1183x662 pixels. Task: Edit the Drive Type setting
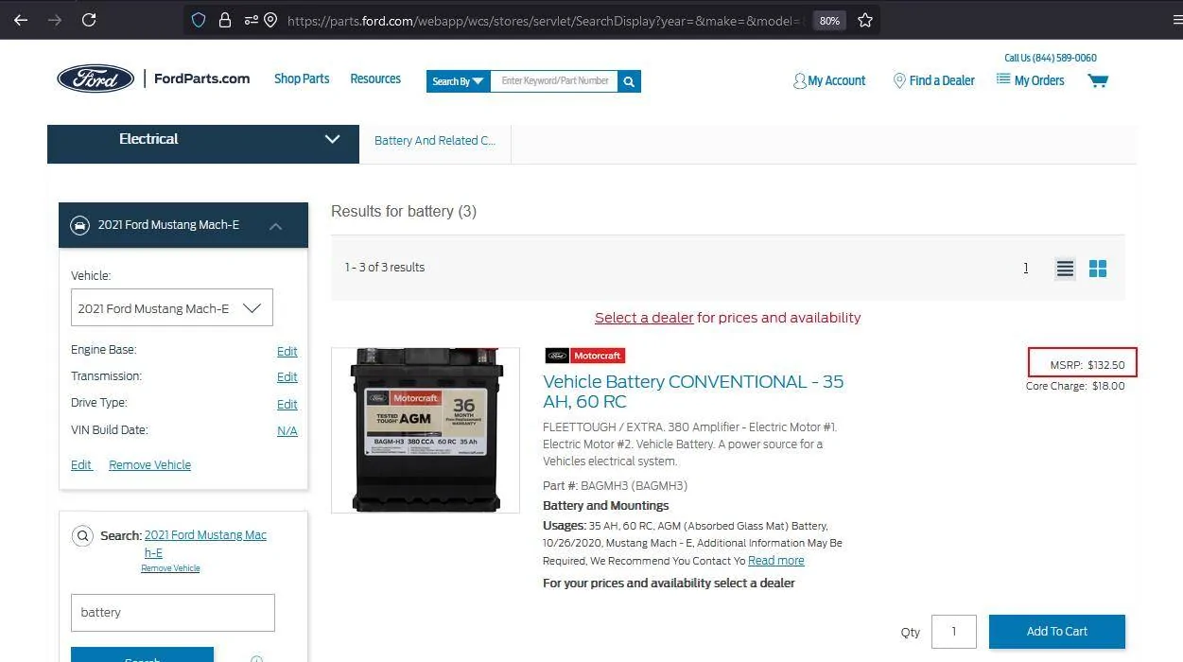tap(287, 404)
